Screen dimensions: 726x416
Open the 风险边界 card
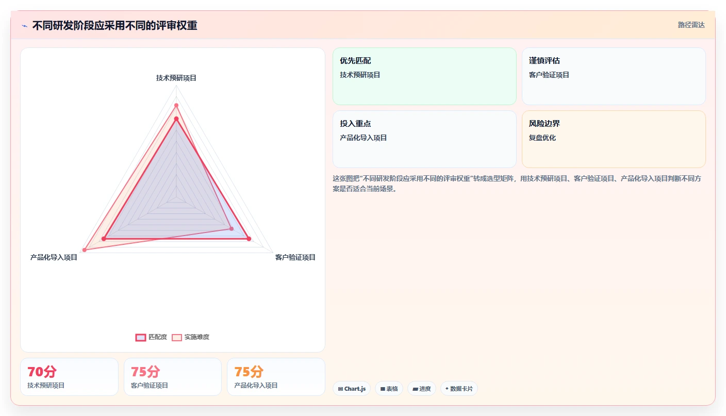pos(614,139)
